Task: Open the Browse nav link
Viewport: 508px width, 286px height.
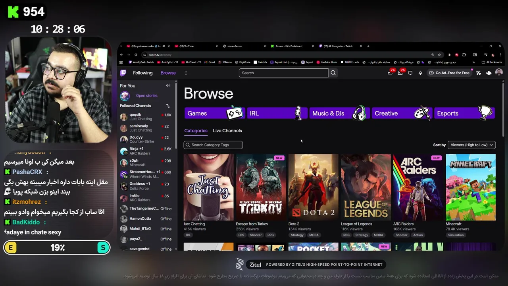Action: click(168, 73)
